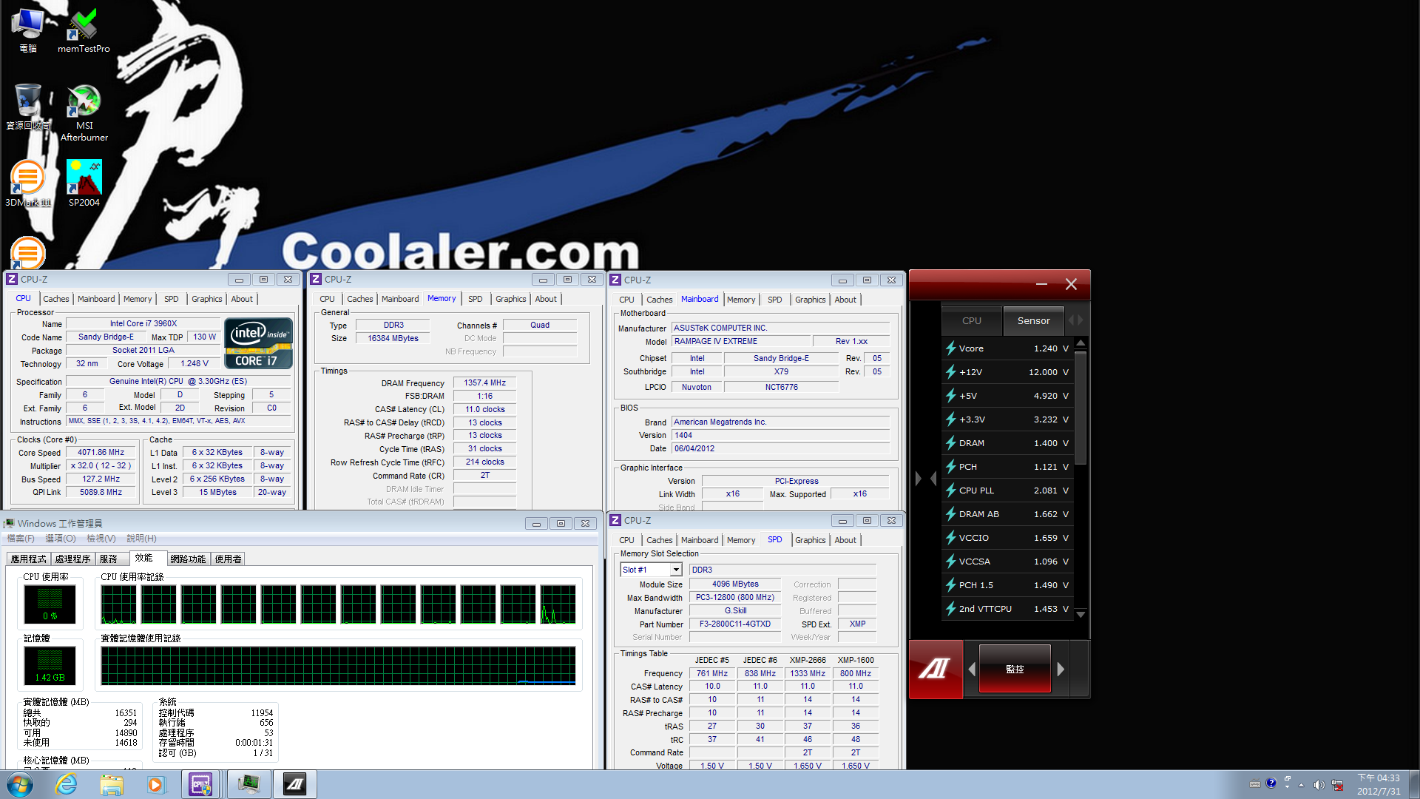
Task: Minimize the AI Suite sensor panel
Action: pos(1041,284)
